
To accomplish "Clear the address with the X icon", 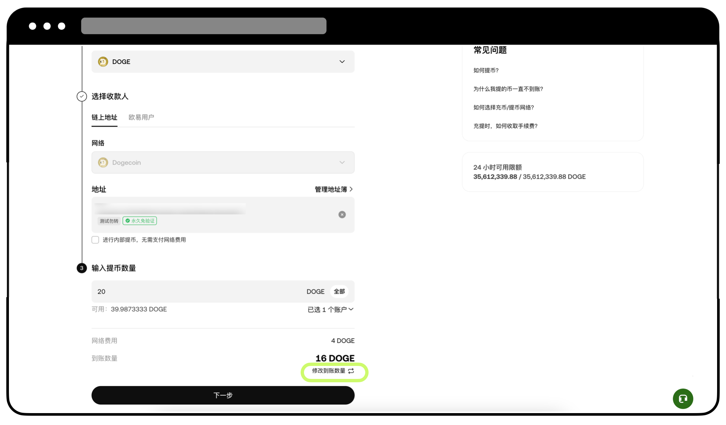I will 342,215.
